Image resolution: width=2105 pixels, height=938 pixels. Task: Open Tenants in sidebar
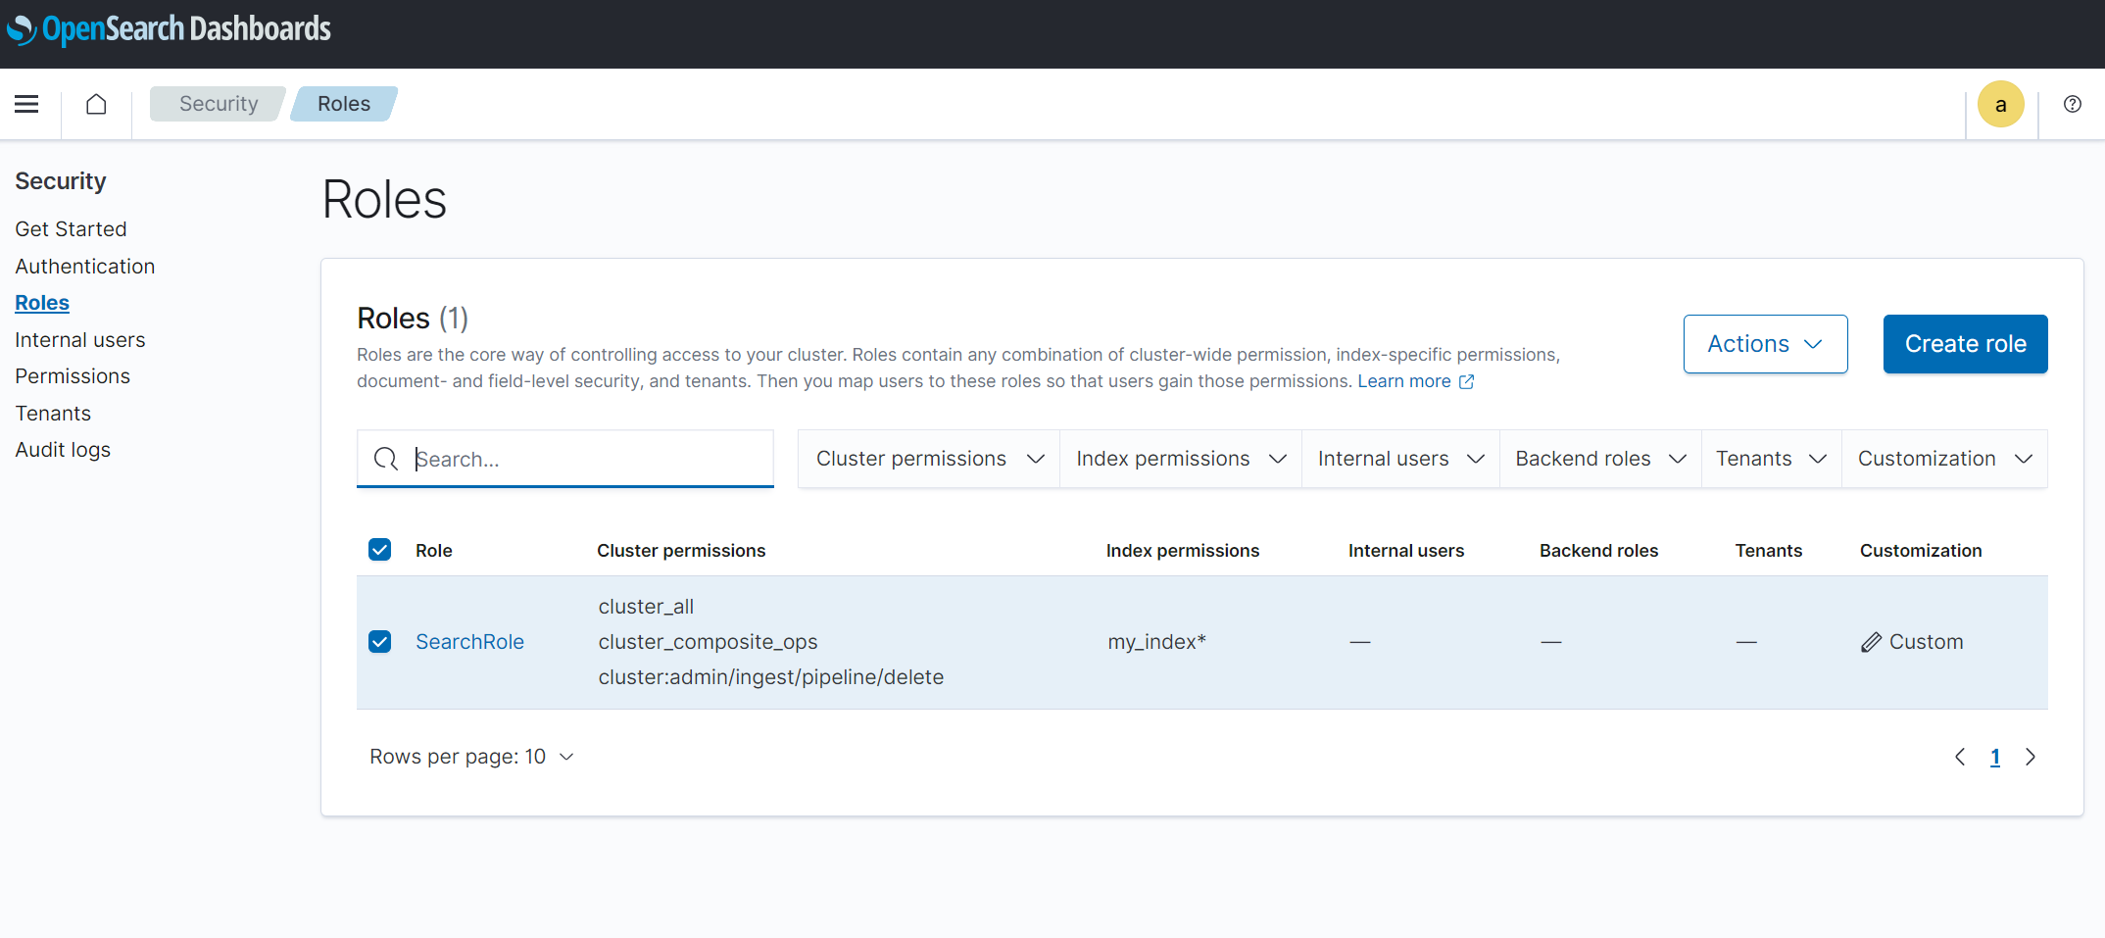pos(53,414)
